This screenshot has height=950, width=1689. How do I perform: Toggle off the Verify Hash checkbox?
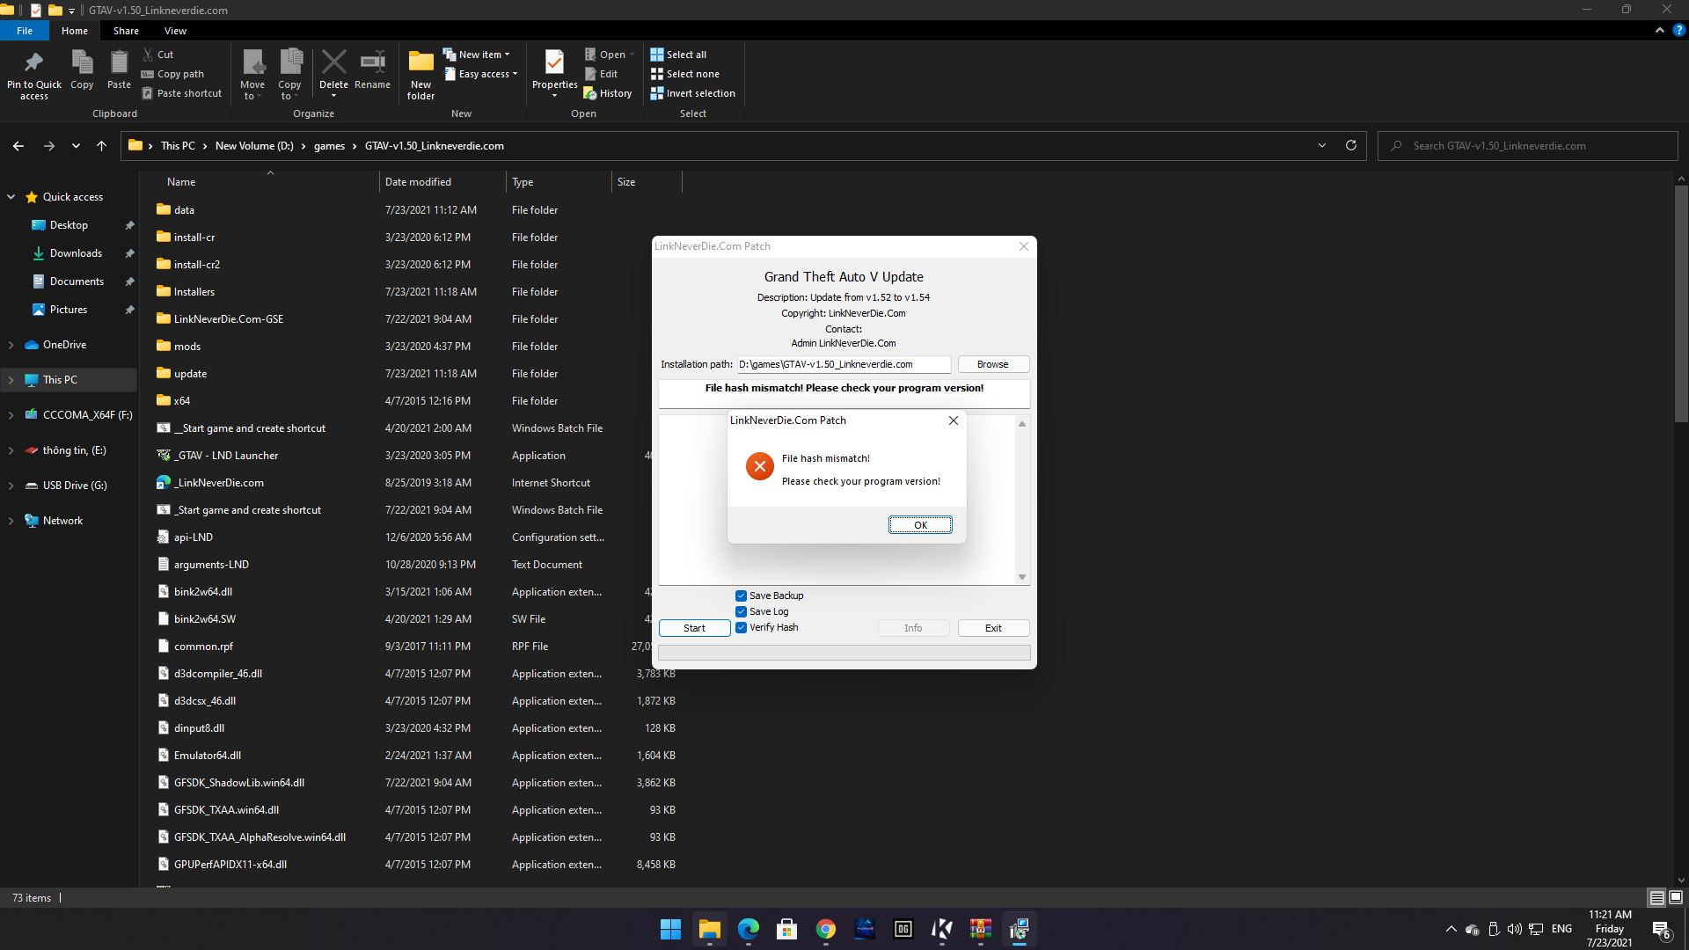pos(741,627)
